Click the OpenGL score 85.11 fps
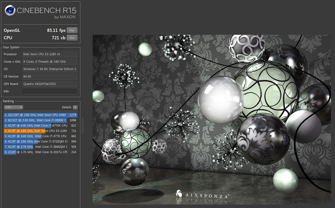The height and width of the screenshot is (208, 335). [56, 30]
